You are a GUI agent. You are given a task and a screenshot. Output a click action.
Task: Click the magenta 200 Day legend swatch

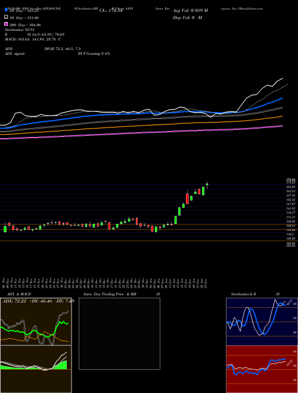[6, 24]
